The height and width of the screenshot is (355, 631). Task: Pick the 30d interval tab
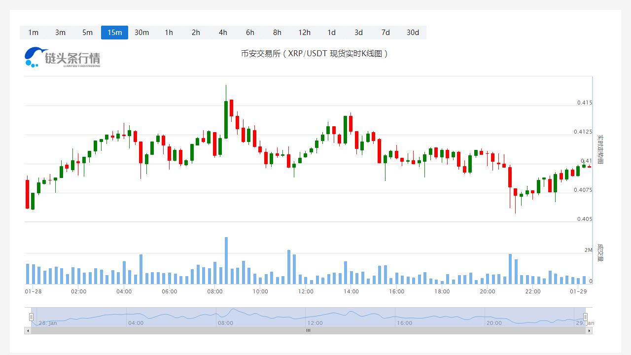(x=413, y=33)
